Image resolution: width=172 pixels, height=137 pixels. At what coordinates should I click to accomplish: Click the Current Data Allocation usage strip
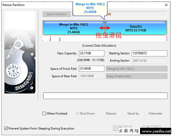[105, 39]
